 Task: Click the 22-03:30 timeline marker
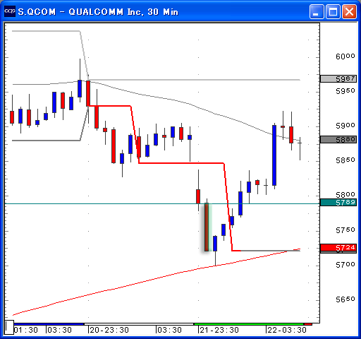point(287,330)
